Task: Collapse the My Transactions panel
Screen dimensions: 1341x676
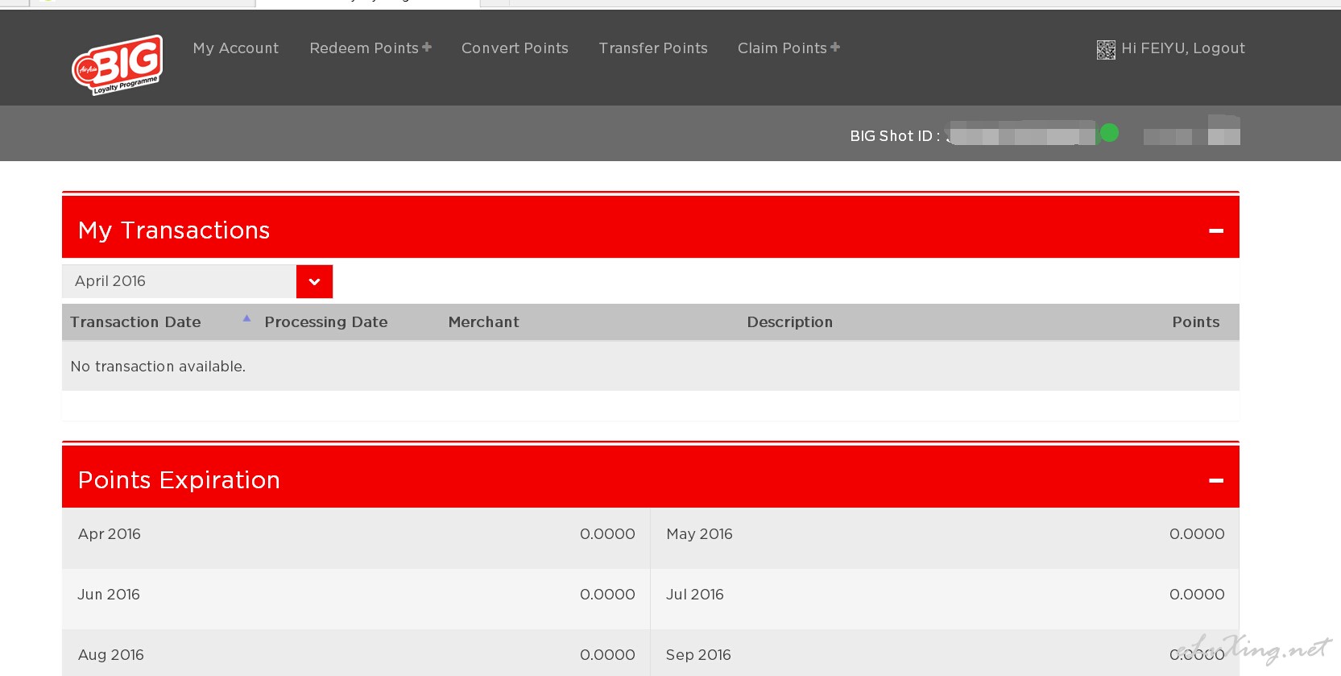Action: click(1215, 231)
